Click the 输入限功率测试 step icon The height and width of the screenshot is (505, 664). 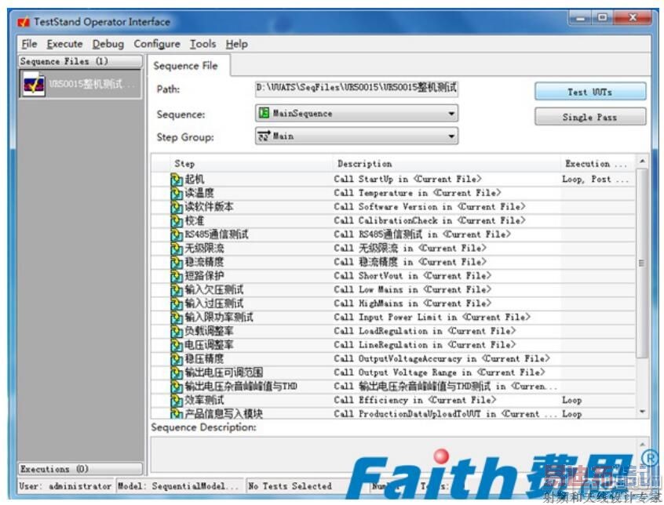176,318
